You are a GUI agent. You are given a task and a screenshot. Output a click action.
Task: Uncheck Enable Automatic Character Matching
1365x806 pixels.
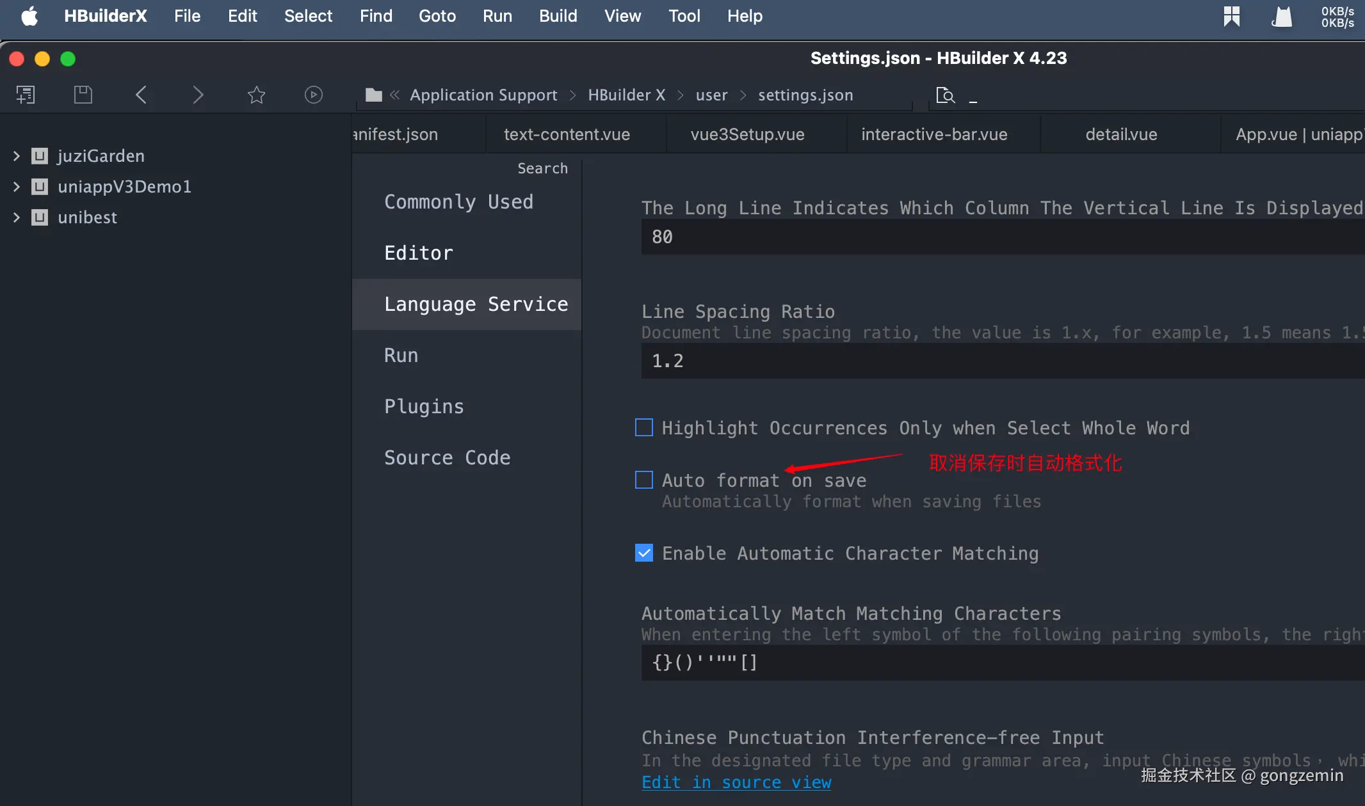(644, 553)
